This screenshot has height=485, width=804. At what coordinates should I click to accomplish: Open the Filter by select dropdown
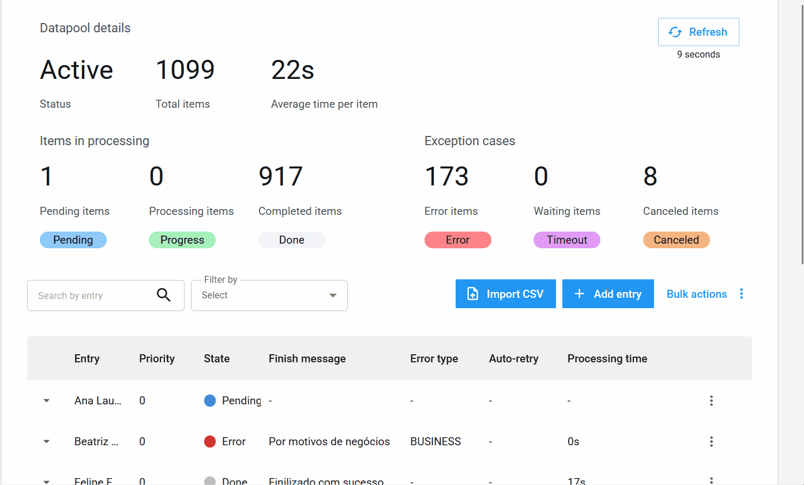pyautogui.click(x=269, y=295)
